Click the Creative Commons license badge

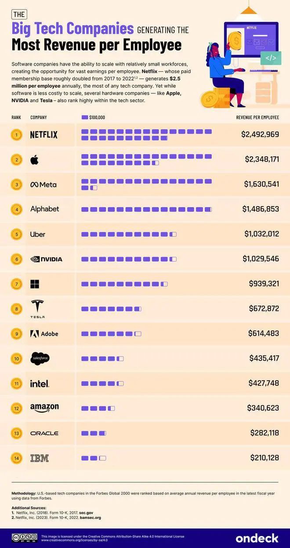(25, 537)
